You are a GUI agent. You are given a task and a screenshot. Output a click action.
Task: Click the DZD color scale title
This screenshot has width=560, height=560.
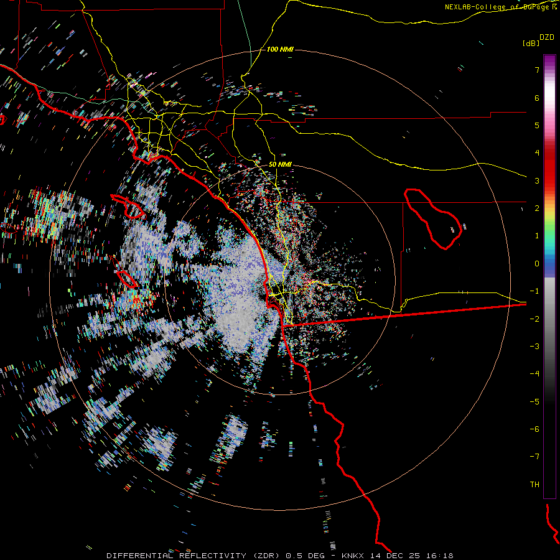tap(547, 37)
